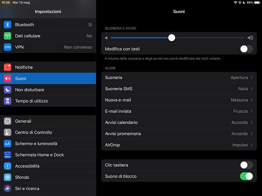The image size is (262, 196).
Task: Open Siri e ricerca settings
Action: tap(48, 188)
